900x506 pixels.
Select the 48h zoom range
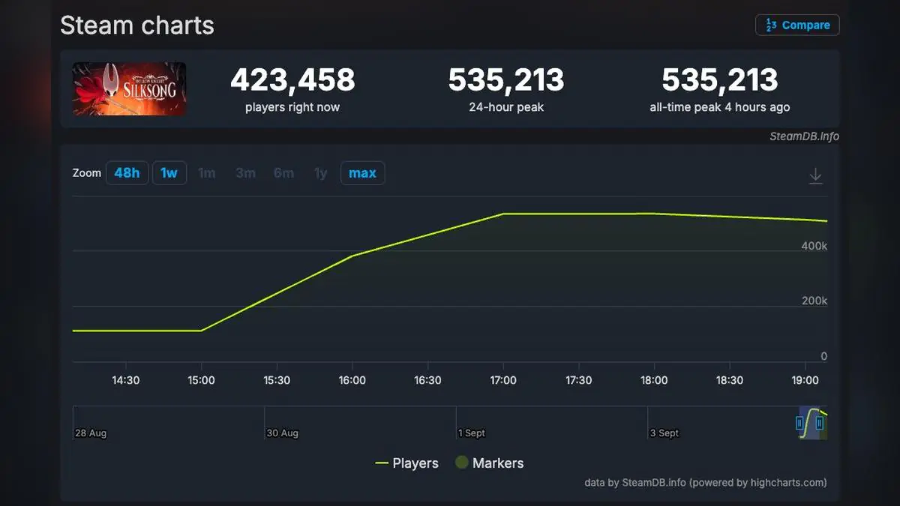(x=127, y=172)
